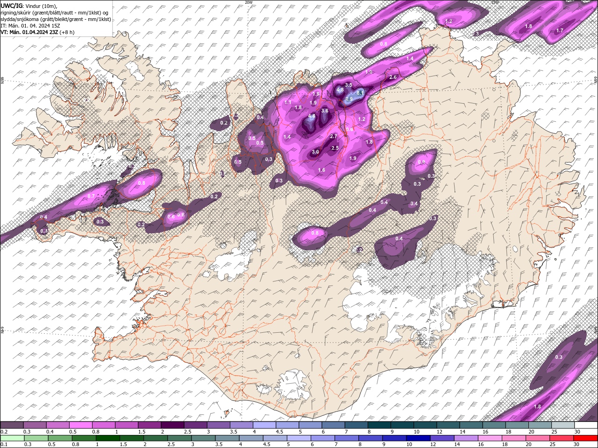Click the 3.0 precipitation value label
598x448 pixels.
(315, 152)
